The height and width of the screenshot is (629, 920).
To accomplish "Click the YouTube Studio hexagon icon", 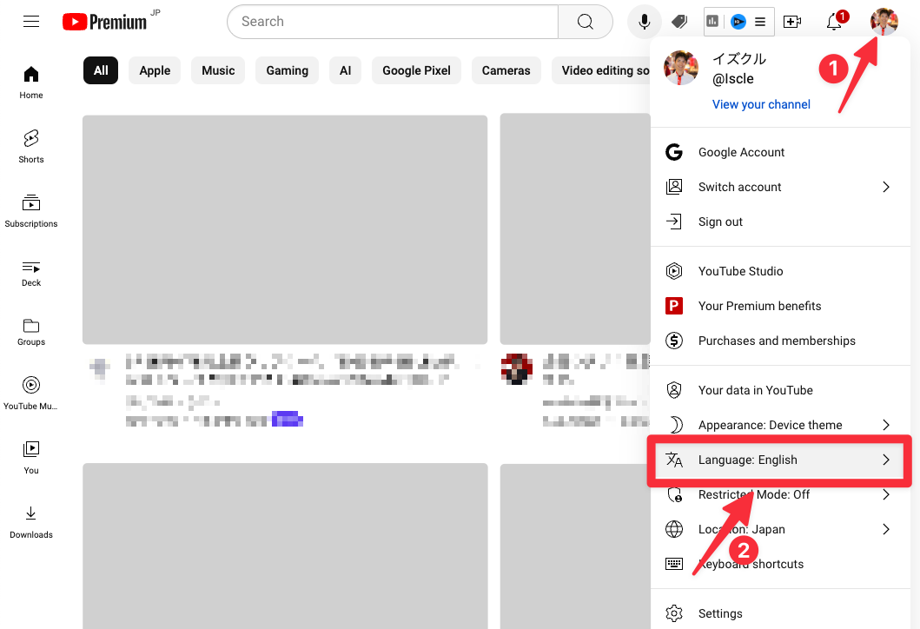I will click(x=674, y=271).
